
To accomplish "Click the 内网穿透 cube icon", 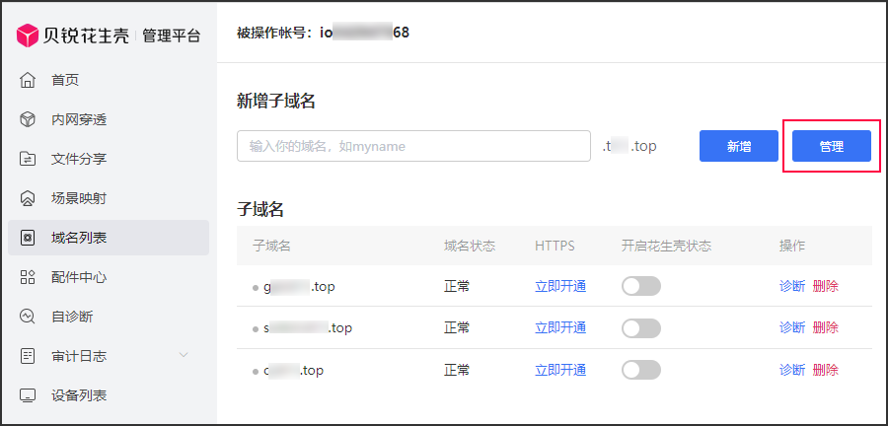I will click(28, 119).
